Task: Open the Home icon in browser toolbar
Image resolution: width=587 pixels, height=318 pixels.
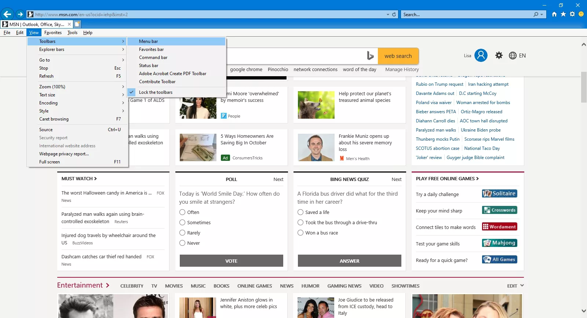Action: point(554,14)
